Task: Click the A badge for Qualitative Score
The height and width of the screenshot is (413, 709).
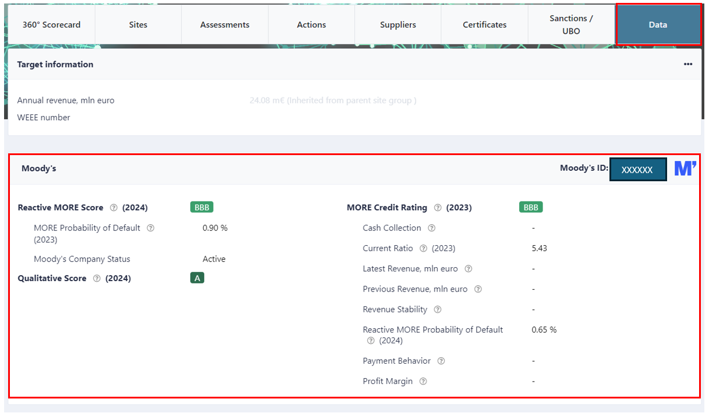Action: (x=197, y=278)
